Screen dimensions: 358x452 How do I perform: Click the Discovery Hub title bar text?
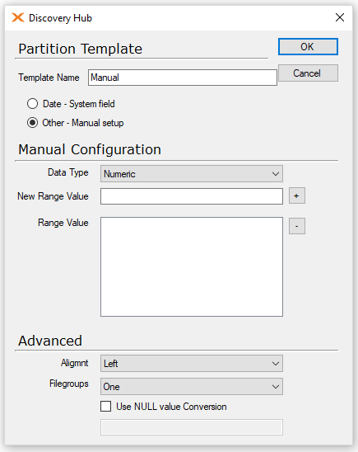[x=60, y=18]
